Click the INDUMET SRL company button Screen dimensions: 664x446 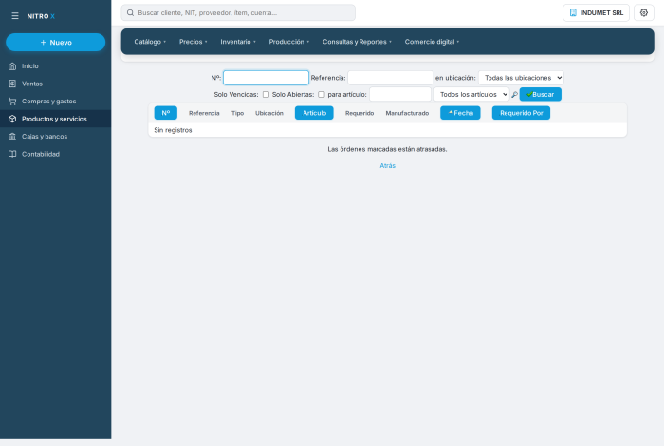tap(596, 12)
